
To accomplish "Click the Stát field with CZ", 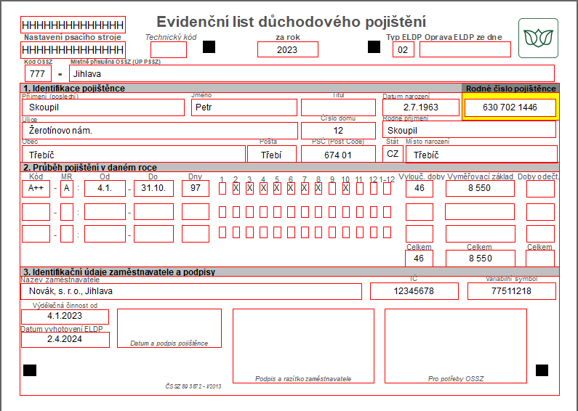I will pos(393,153).
